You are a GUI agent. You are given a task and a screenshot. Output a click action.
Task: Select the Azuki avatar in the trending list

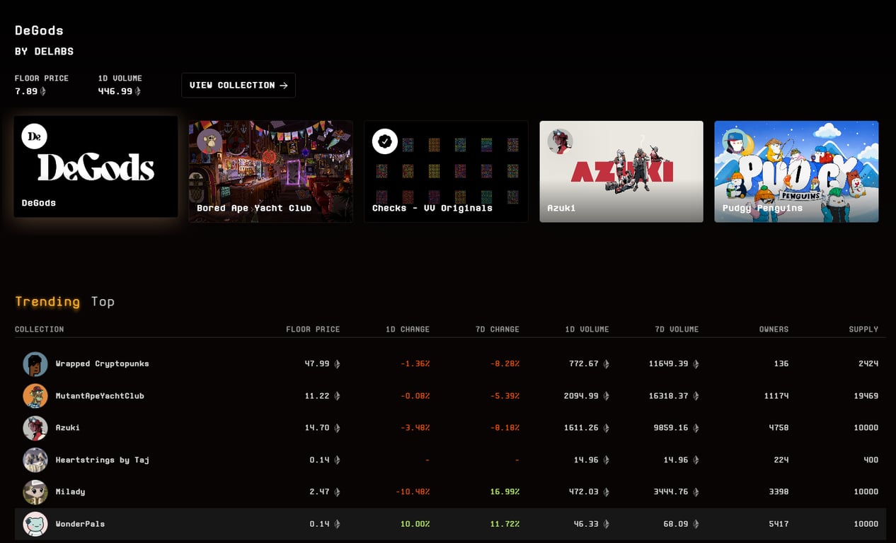[x=36, y=428]
